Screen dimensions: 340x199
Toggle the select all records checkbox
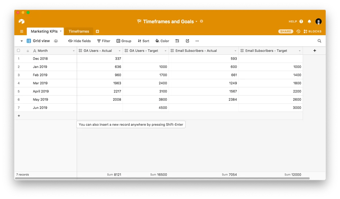pyautogui.click(x=19, y=51)
